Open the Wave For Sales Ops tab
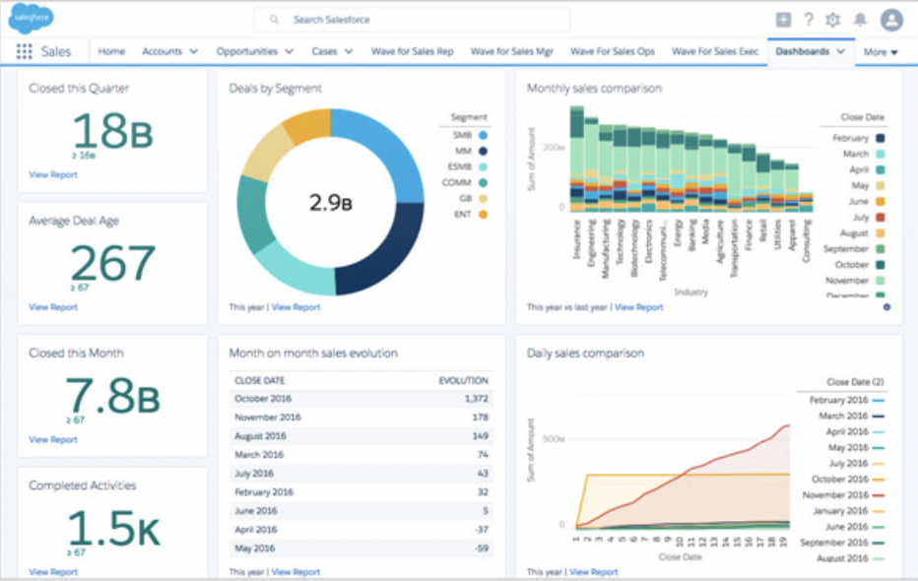 (x=613, y=51)
